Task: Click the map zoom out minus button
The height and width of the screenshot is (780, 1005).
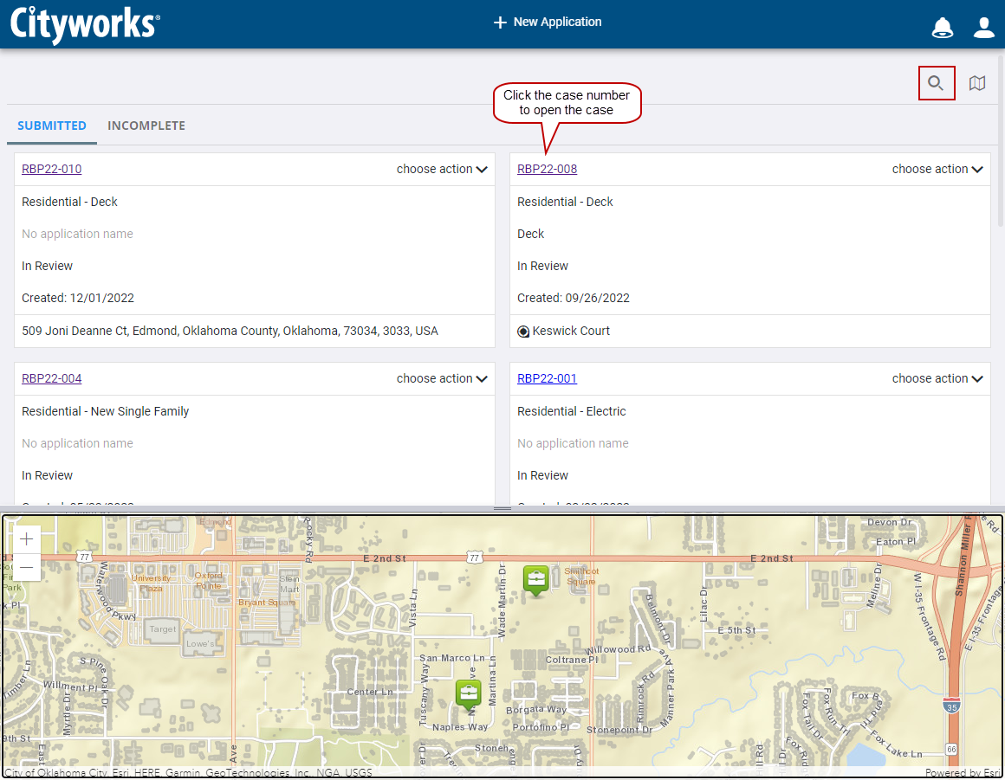Action: point(26,567)
